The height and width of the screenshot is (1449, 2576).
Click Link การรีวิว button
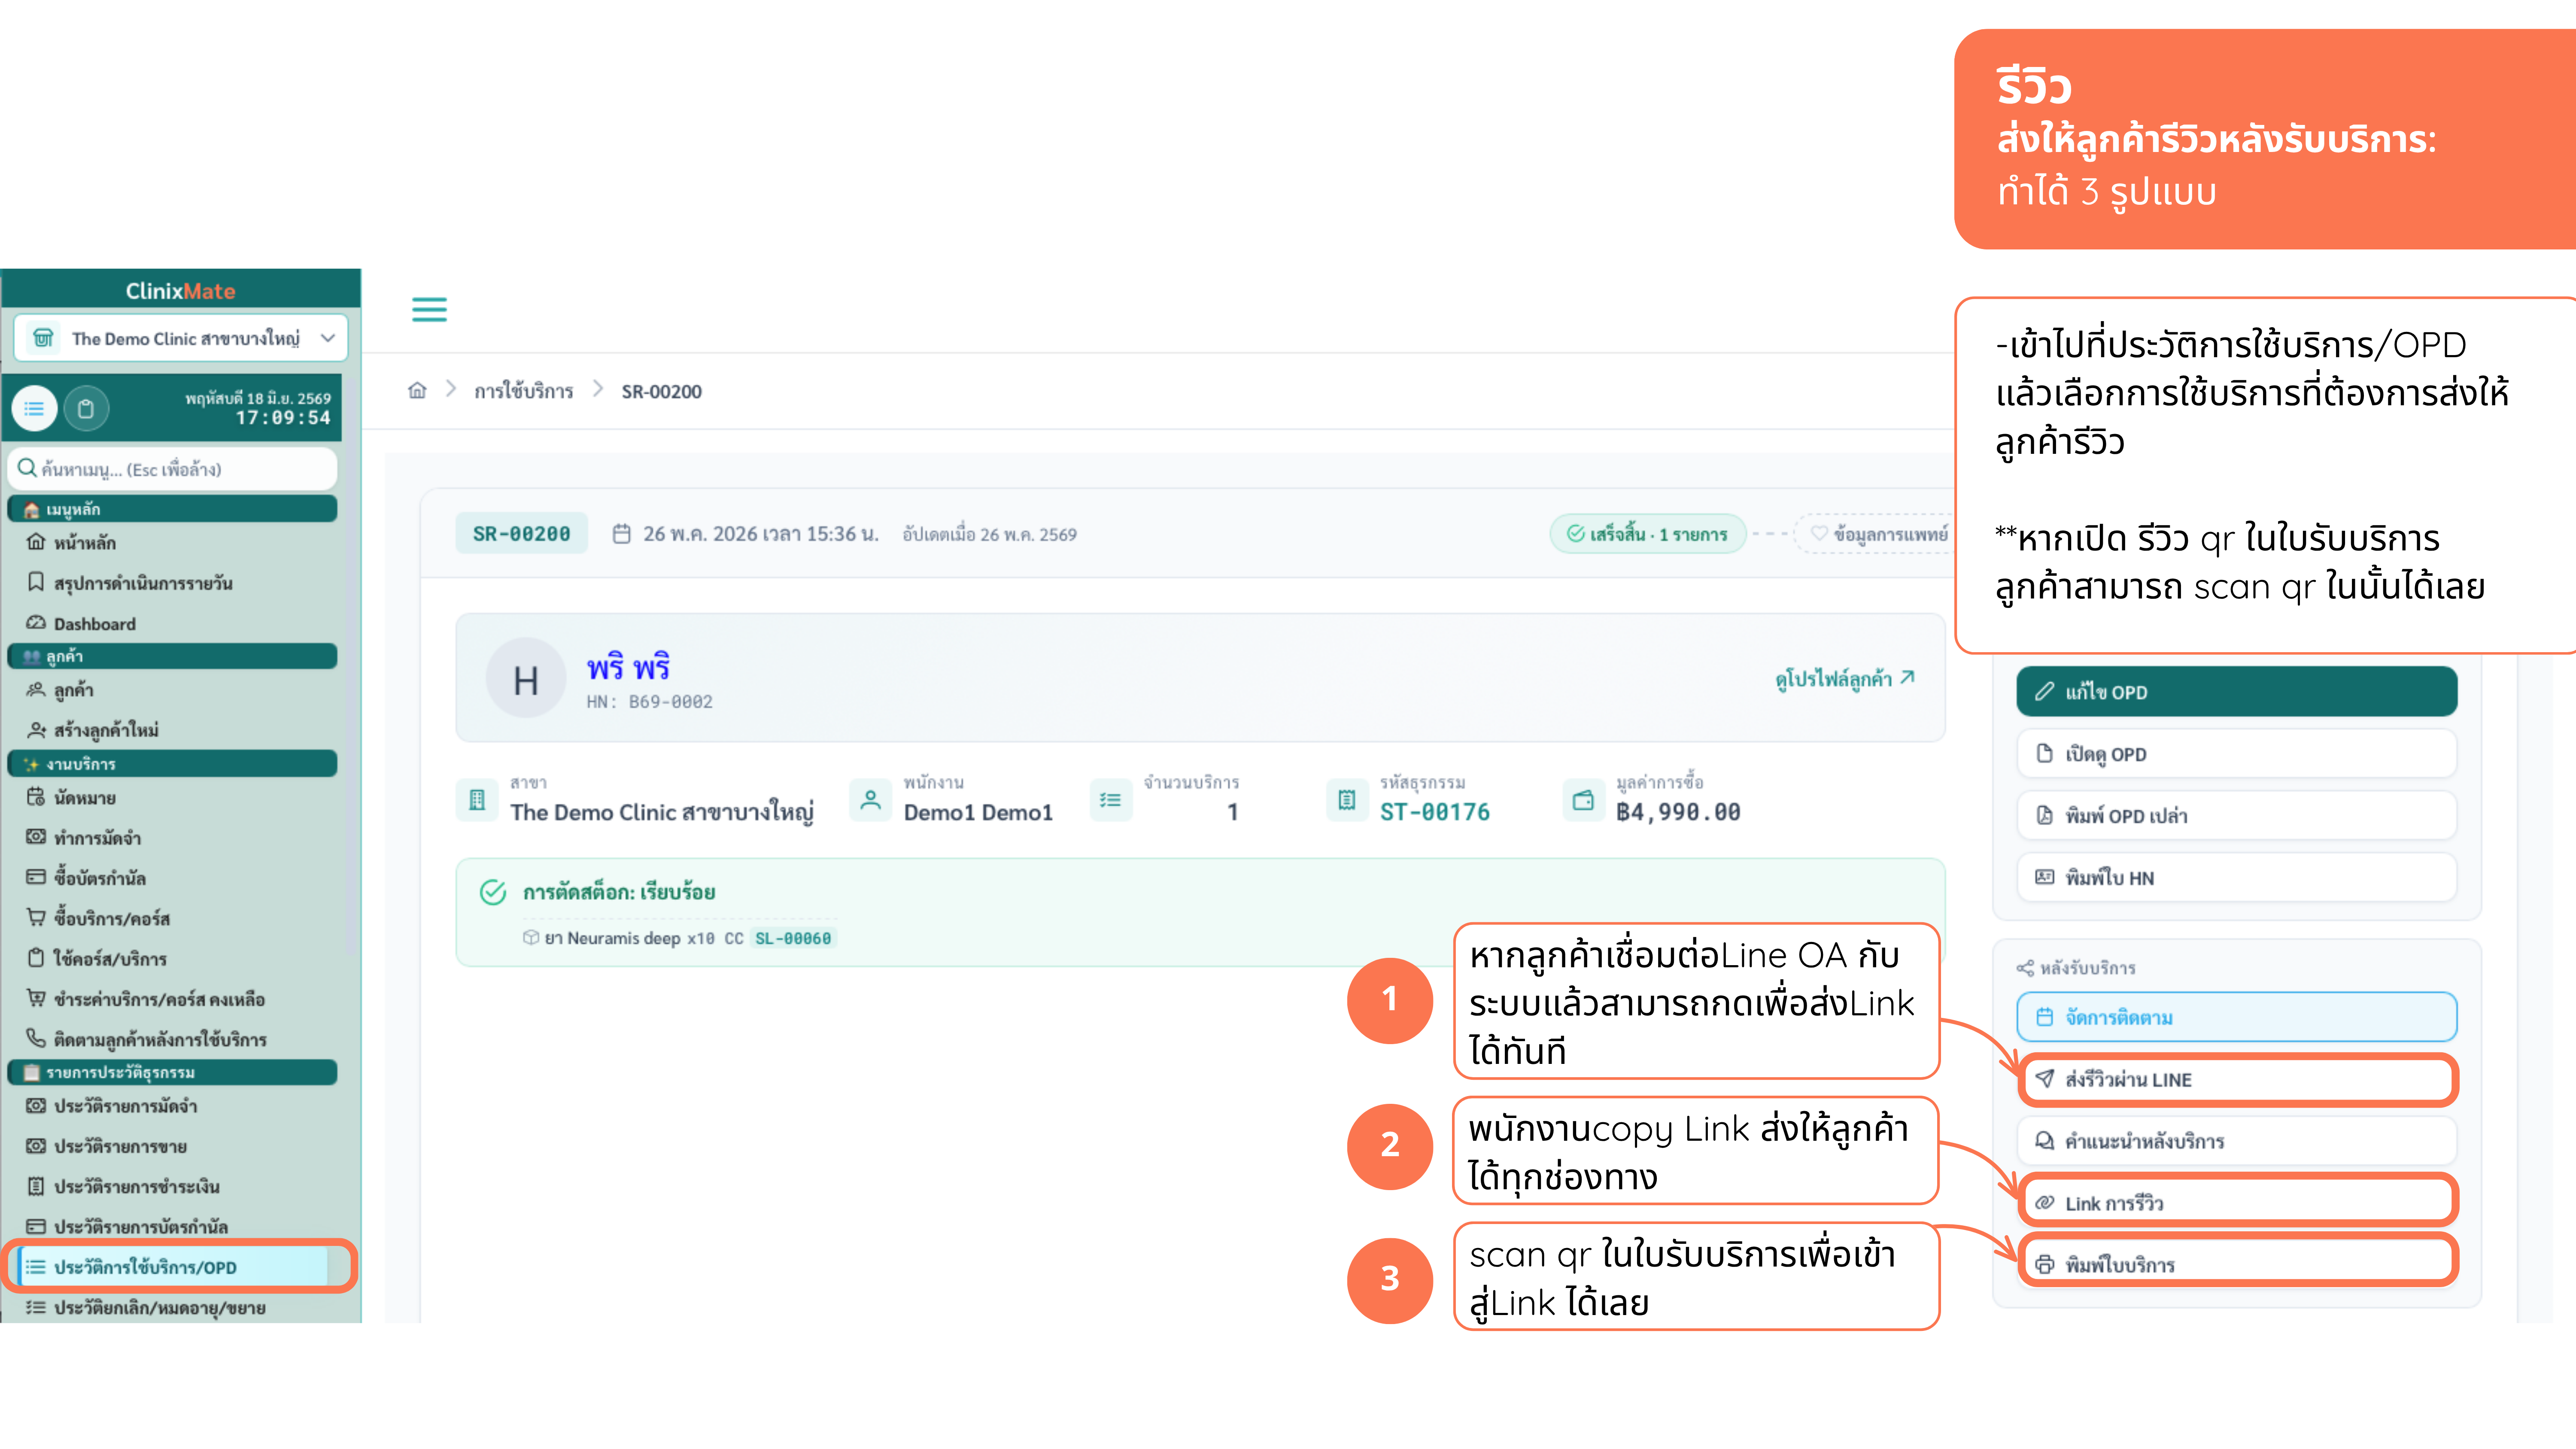(x=2237, y=1202)
